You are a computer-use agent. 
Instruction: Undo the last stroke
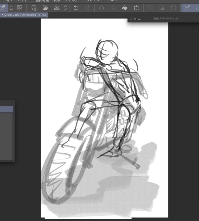pos(76,8)
